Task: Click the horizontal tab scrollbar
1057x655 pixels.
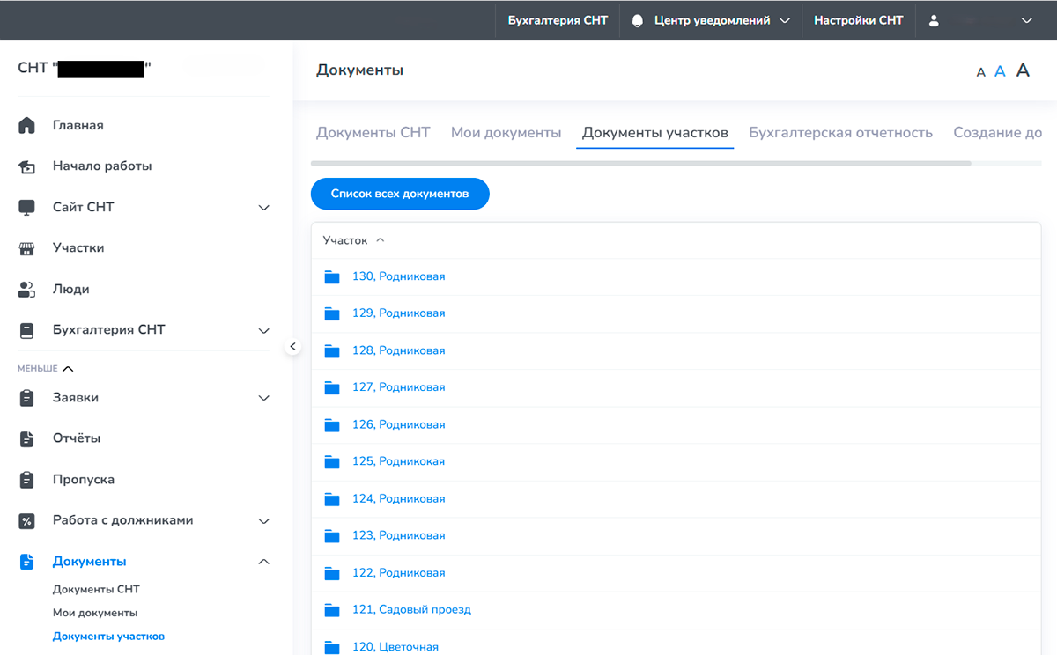Action: 641,163
